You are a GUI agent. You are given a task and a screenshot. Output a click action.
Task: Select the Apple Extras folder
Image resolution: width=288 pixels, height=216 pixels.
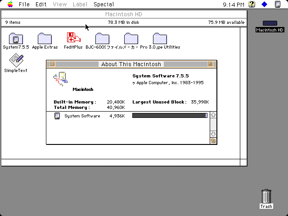[45, 38]
